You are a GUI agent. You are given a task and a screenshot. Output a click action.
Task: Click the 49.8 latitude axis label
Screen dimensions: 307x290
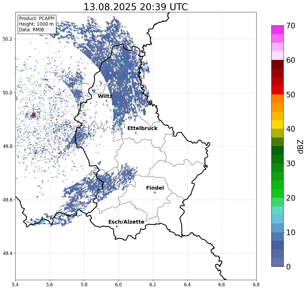point(8,146)
